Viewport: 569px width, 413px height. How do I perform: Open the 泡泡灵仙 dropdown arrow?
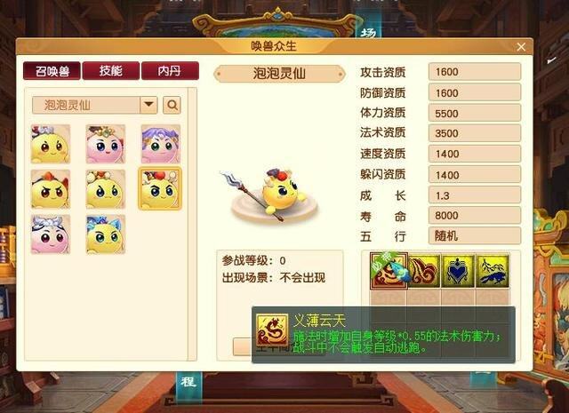148,105
